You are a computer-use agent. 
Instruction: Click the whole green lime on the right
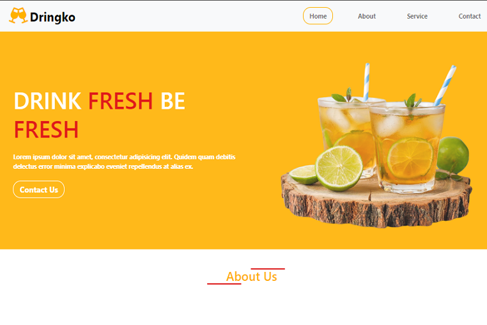click(454, 156)
